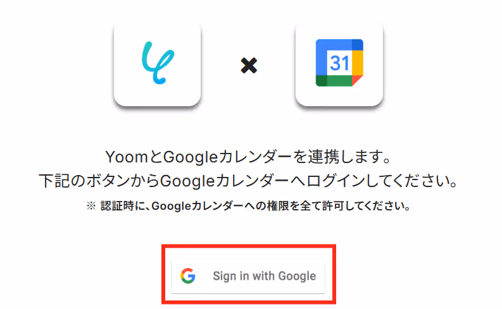Click the '下記のボタンから' login instruction line
The width and height of the screenshot is (502, 309).
coord(248,181)
